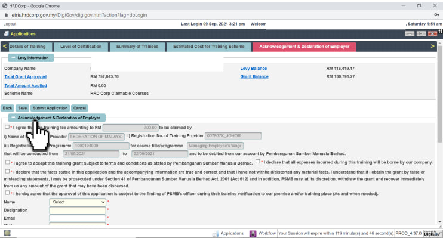Maximize the Applications inner panel
Screen dimensions: 443x238
[x=421, y=33]
